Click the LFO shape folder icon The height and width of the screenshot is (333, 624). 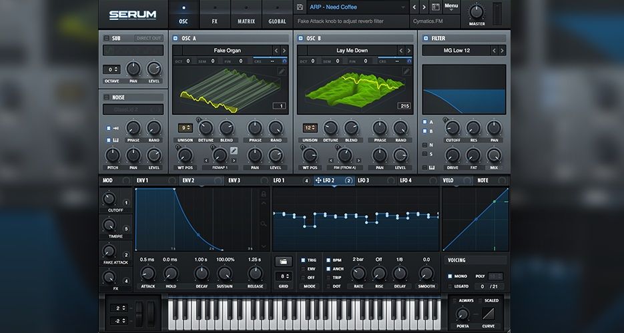point(284,260)
